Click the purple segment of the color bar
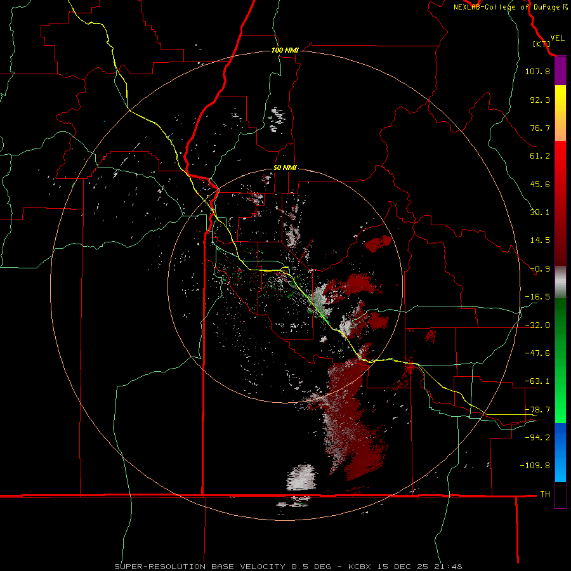Image resolution: width=571 pixels, height=571 pixels. click(560, 70)
